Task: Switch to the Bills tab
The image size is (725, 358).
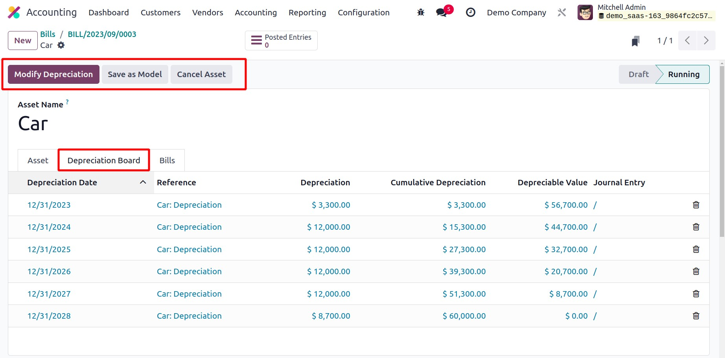Action: click(167, 161)
